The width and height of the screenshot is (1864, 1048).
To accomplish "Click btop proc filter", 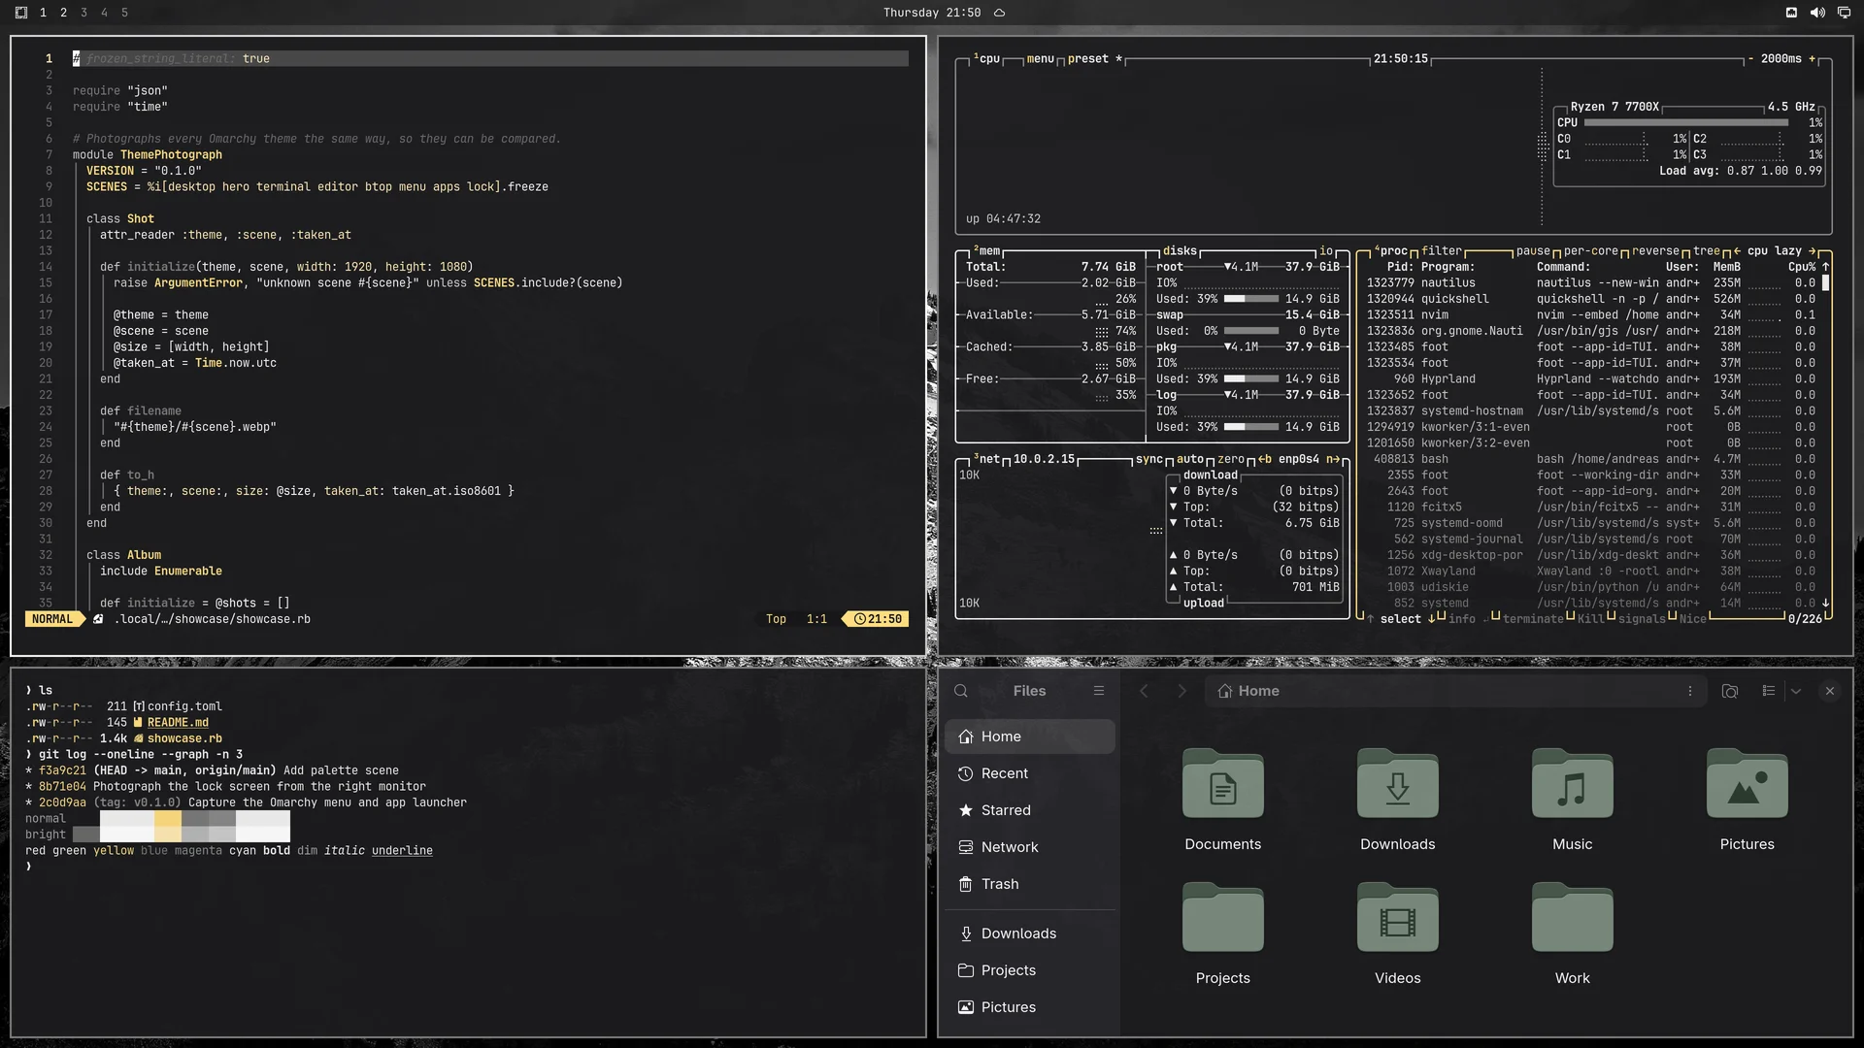I will point(1441,250).
